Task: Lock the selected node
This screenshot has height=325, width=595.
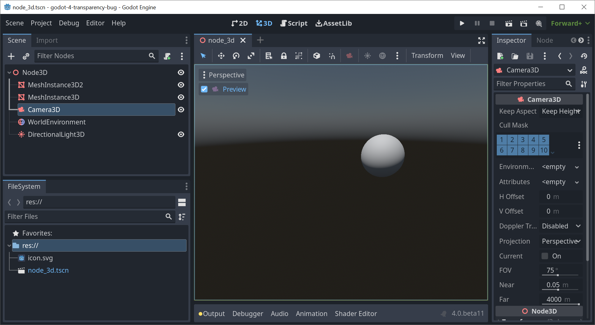Action: [284, 56]
